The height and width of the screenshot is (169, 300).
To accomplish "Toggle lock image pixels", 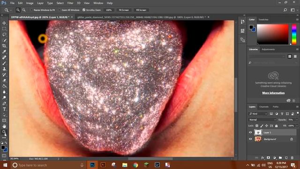I will [262, 126].
